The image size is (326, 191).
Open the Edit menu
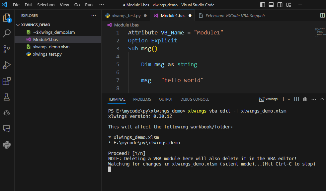pyautogui.click(x=28, y=5)
